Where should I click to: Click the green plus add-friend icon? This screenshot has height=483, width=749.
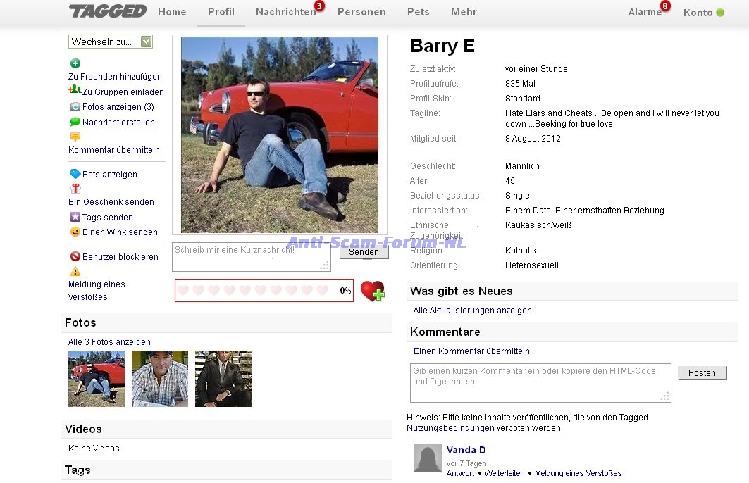[75, 63]
